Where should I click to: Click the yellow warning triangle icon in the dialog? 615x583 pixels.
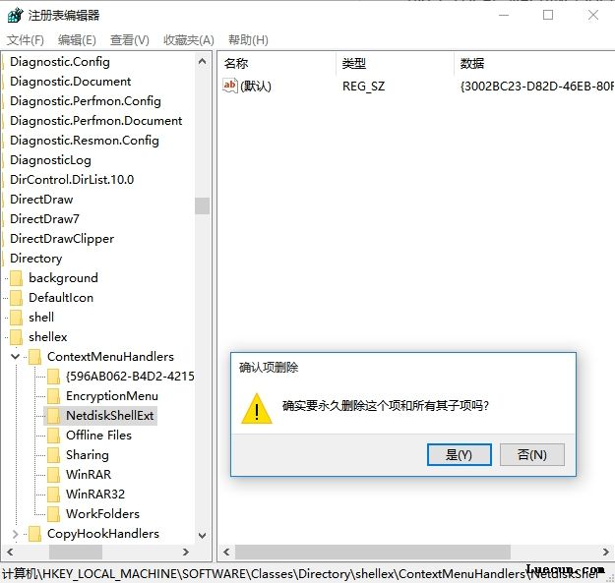click(x=257, y=409)
